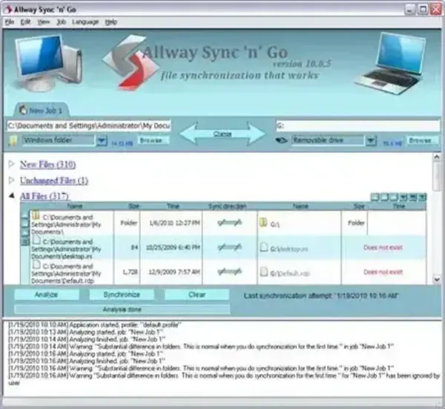Click the leftmost small icon above the table

(x=375, y=197)
